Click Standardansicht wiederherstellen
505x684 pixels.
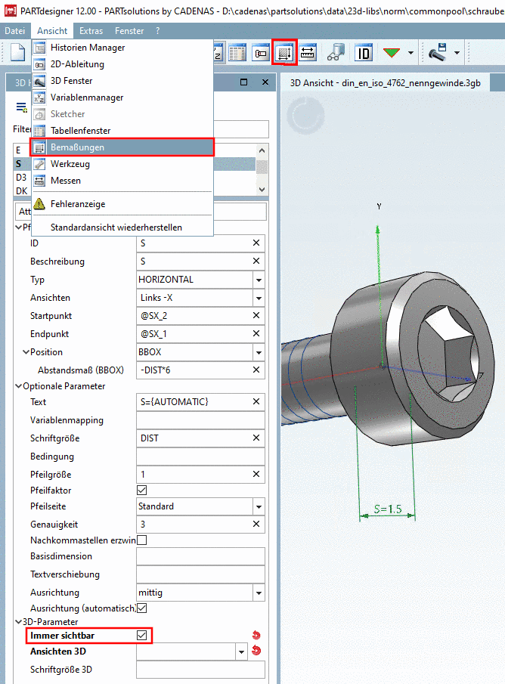click(122, 227)
